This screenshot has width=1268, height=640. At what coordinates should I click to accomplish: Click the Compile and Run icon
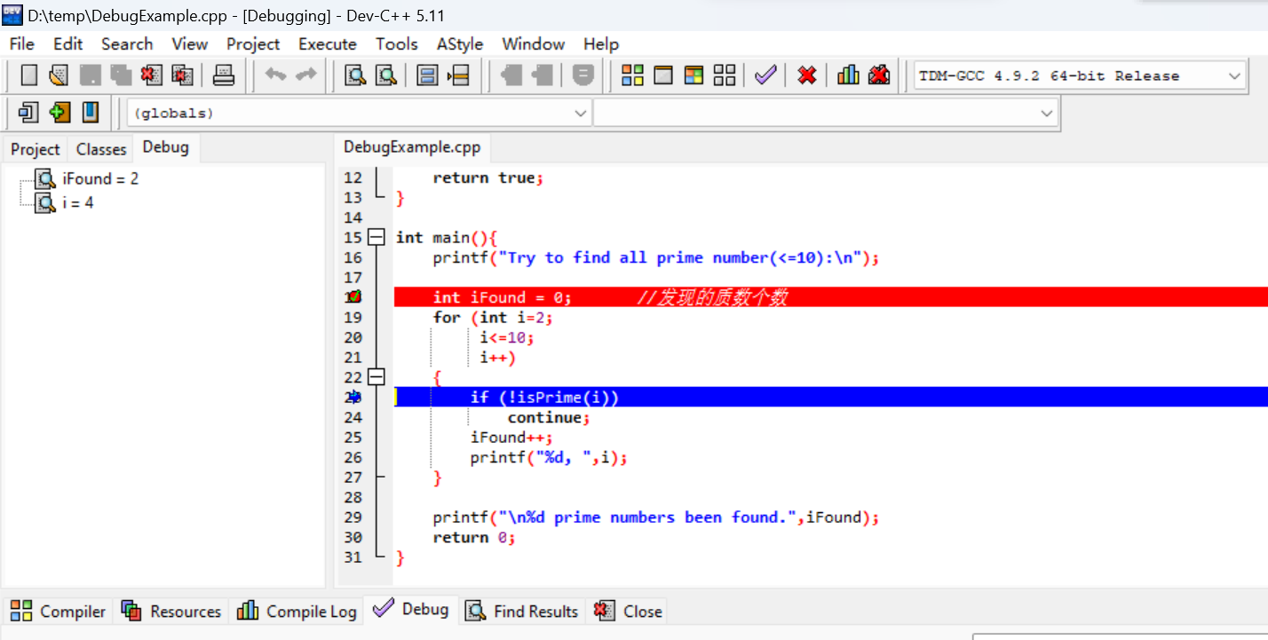693,75
